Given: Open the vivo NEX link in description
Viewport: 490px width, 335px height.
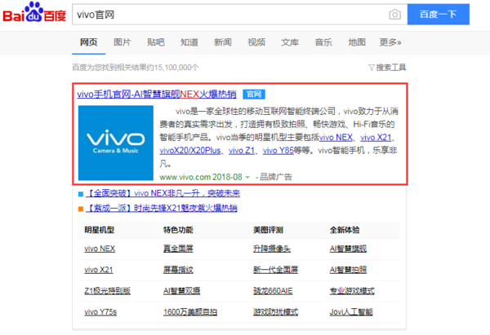Looking at the screenshot, I should click(x=336, y=137).
